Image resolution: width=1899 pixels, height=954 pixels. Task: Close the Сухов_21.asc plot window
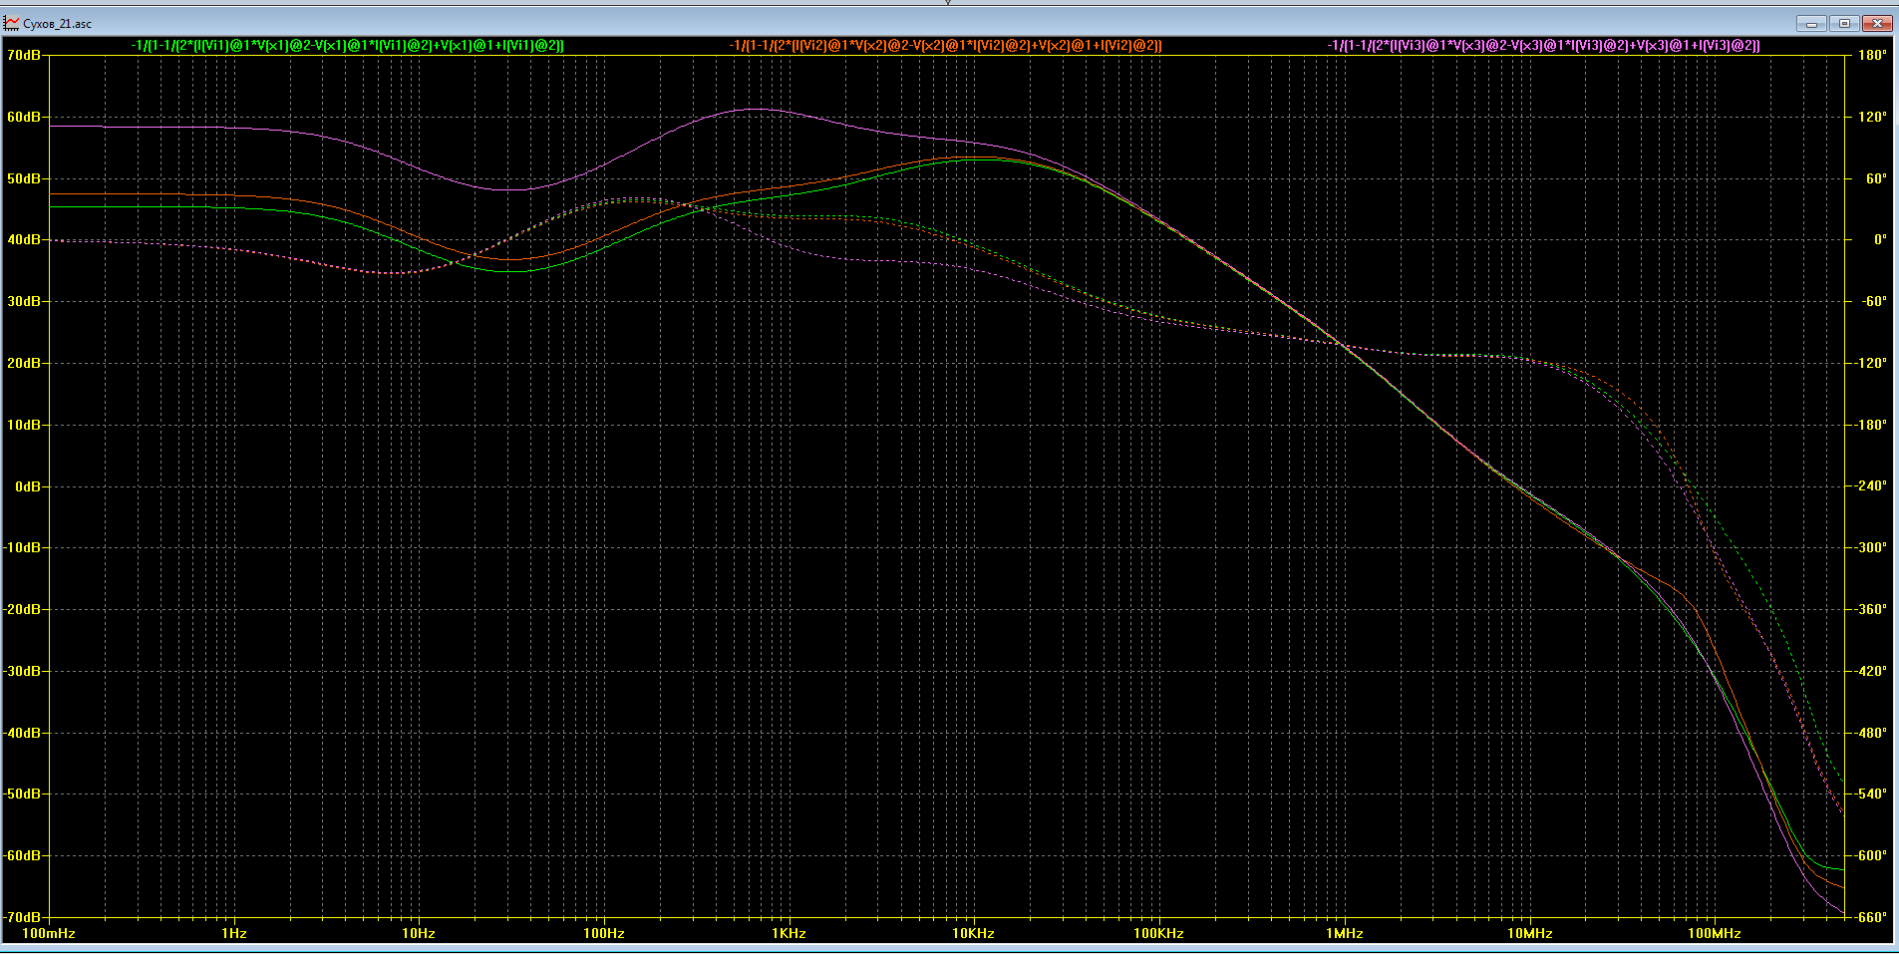pos(1877,23)
